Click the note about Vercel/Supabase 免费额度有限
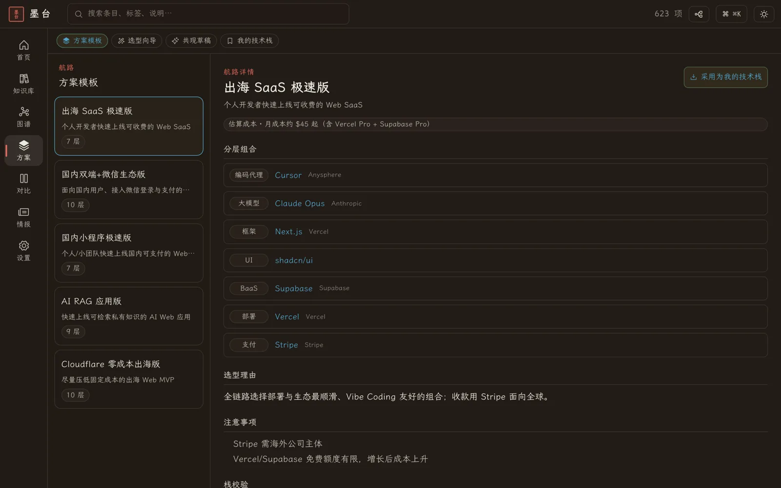The image size is (781, 488). pyautogui.click(x=330, y=459)
